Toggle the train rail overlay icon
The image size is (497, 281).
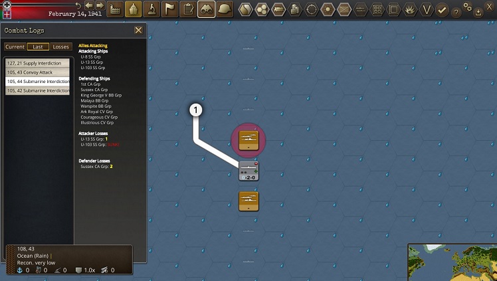278,9
